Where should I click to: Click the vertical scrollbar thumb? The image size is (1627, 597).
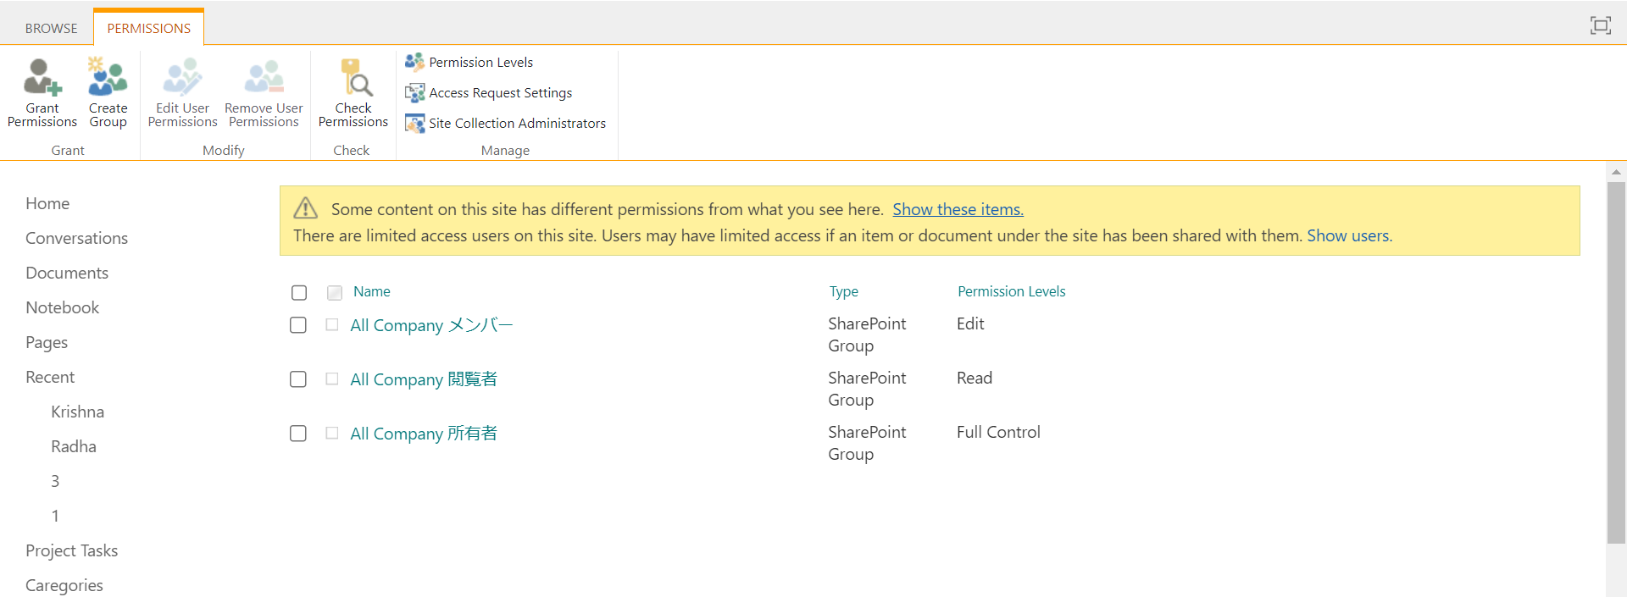point(1616,362)
